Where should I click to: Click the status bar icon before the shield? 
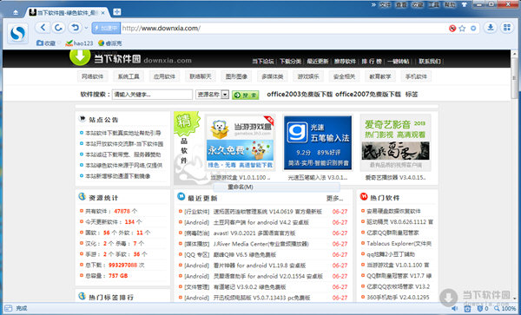[467, 309]
